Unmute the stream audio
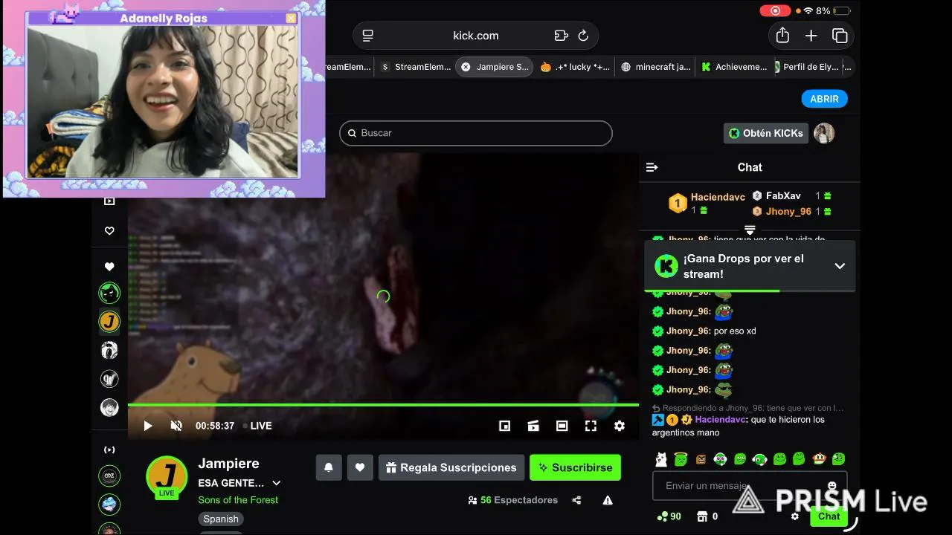 coord(176,426)
